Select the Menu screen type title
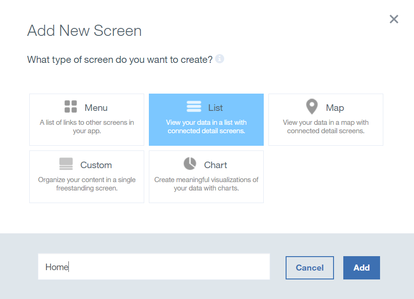This screenshot has height=299, width=414. 96,108
